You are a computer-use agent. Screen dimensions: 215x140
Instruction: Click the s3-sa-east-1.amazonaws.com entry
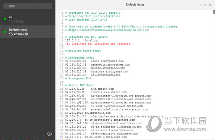pos(96,137)
